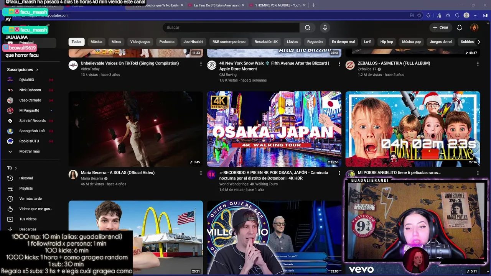Viewport: 491px width, 276px height.
Task: Open the browser extensions puzzle icon
Action: click(x=428, y=15)
